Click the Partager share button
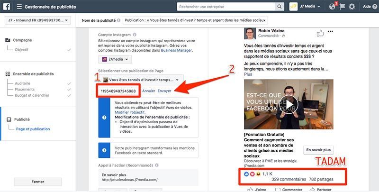This screenshot has width=379, height=192. (320, 190)
